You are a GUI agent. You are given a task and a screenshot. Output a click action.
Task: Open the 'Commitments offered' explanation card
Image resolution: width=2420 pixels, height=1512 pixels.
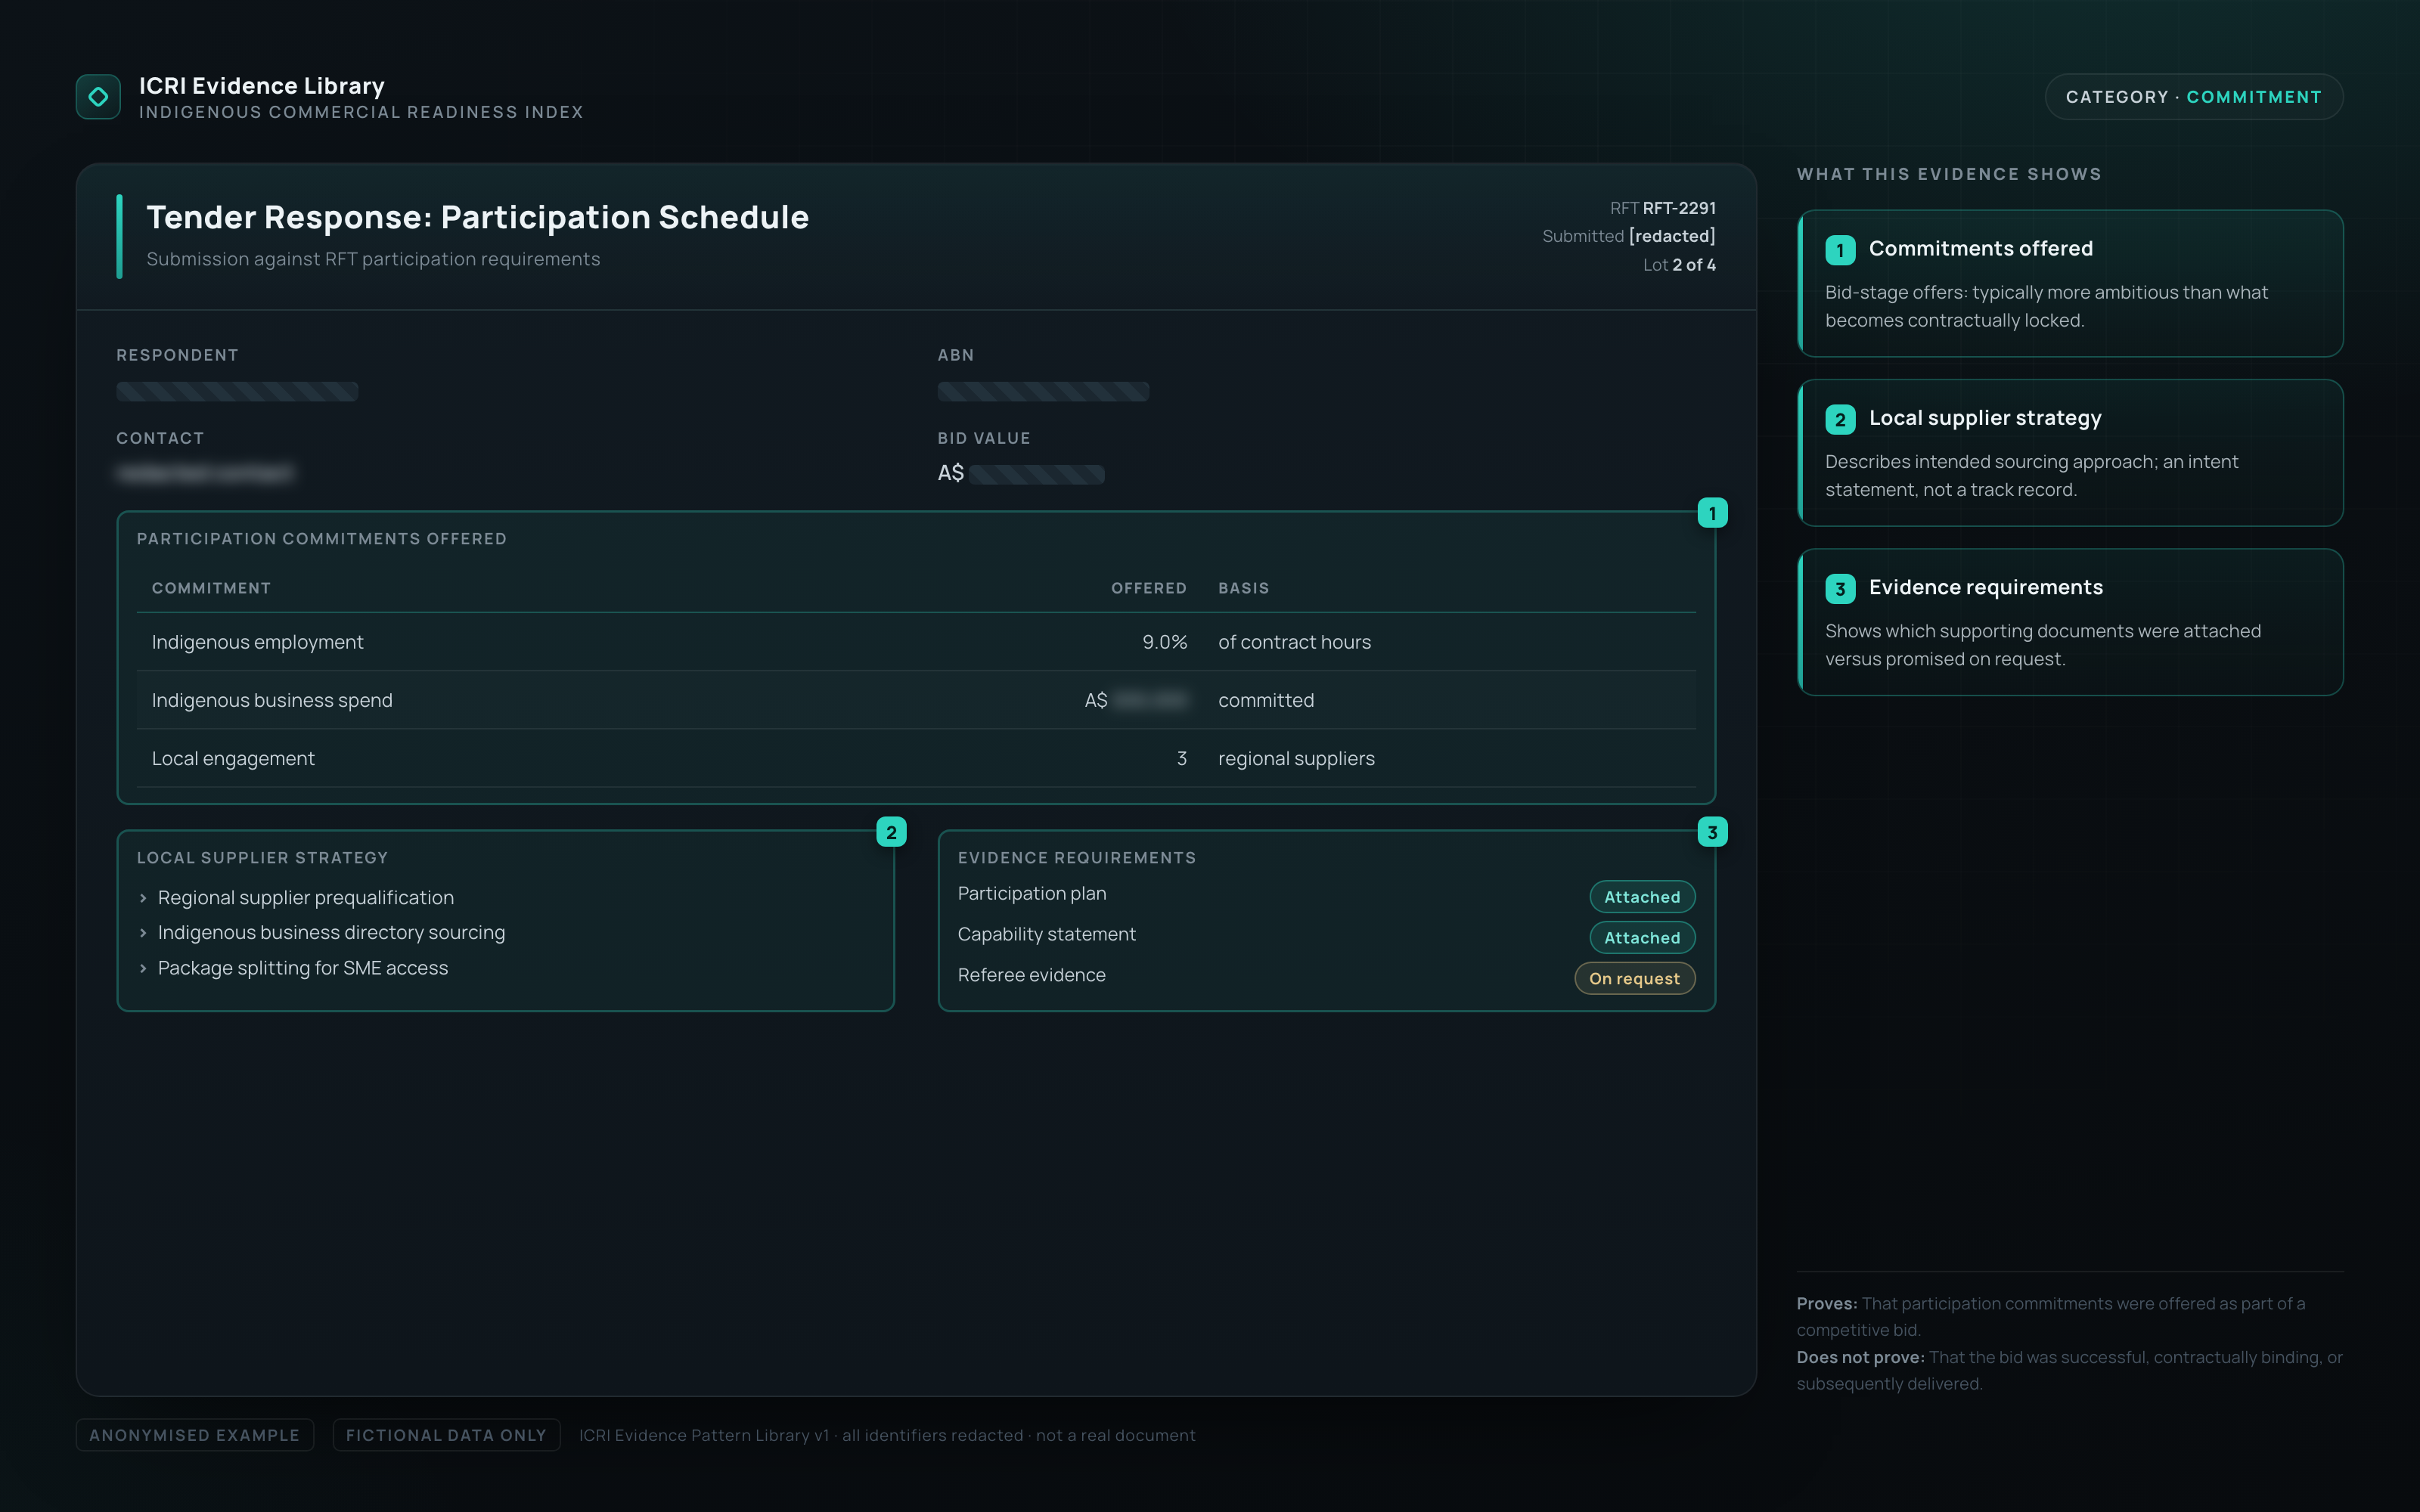pyautogui.click(x=2070, y=283)
